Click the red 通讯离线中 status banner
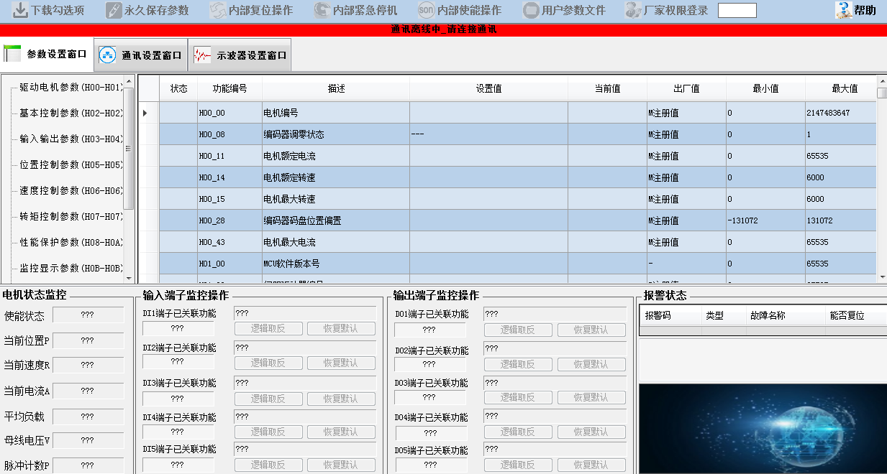This screenshot has width=887, height=474. (443, 29)
